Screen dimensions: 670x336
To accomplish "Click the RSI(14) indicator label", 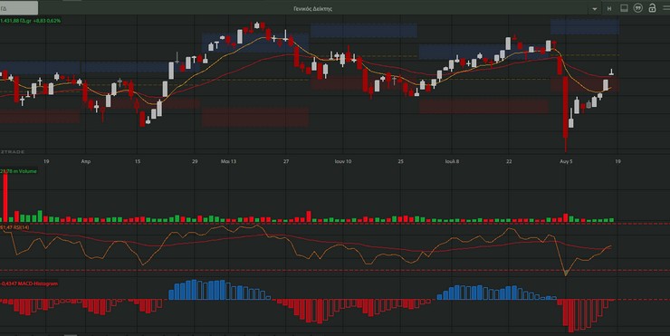I will click(x=14, y=227).
